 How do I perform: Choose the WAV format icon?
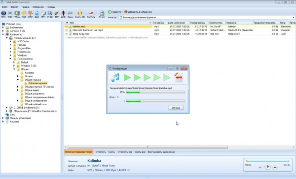point(10,13)
